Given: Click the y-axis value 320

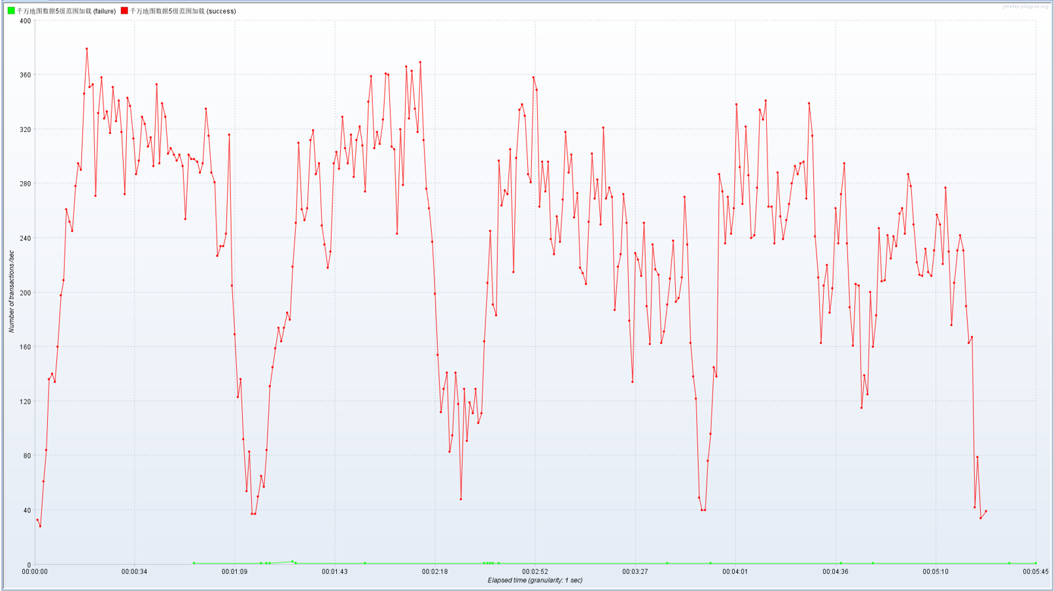Looking at the screenshot, I should click(x=26, y=129).
